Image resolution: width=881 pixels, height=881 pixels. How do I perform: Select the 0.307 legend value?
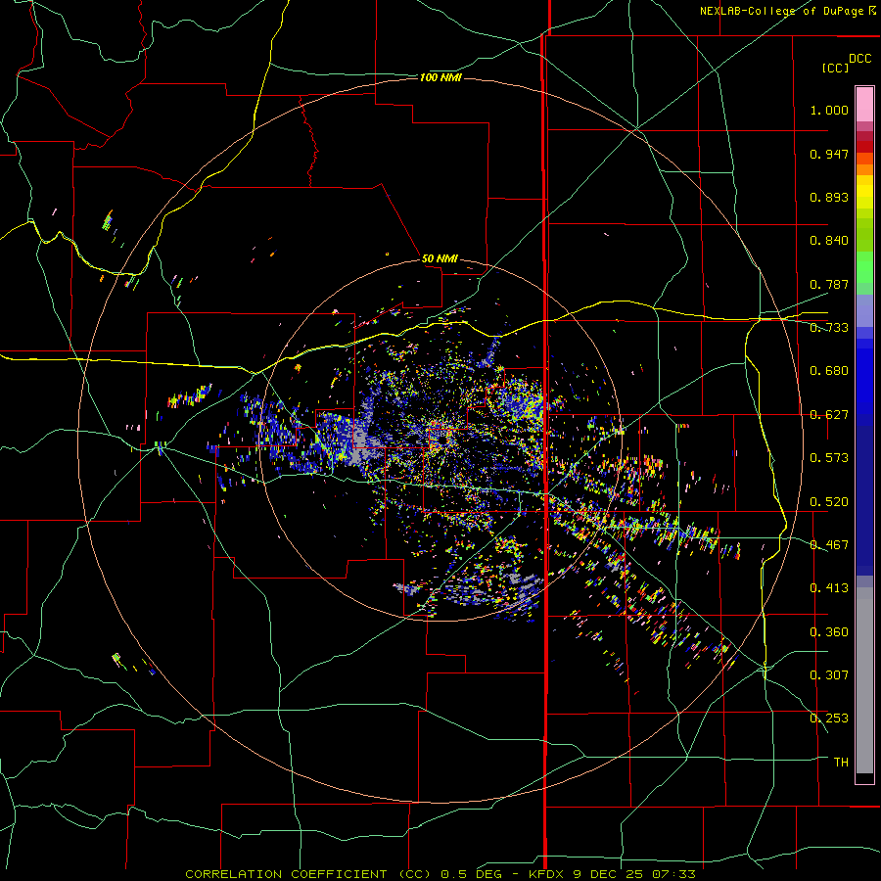click(829, 675)
